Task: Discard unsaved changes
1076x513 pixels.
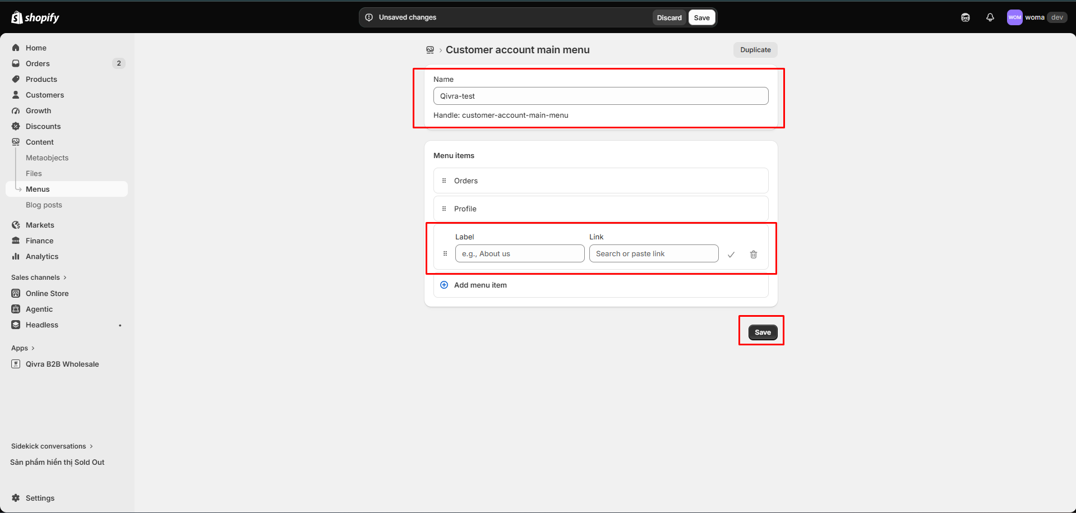Action: click(x=669, y=17)
